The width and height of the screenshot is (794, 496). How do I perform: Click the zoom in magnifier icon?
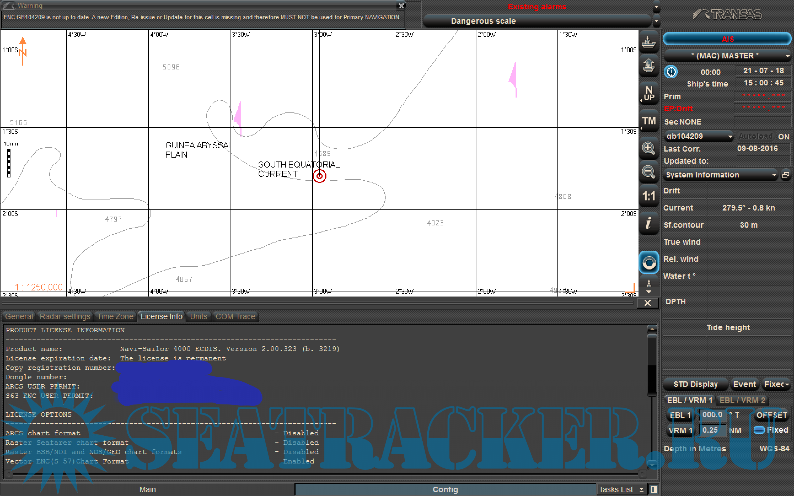pyautogui.click(x=648, y=148)
